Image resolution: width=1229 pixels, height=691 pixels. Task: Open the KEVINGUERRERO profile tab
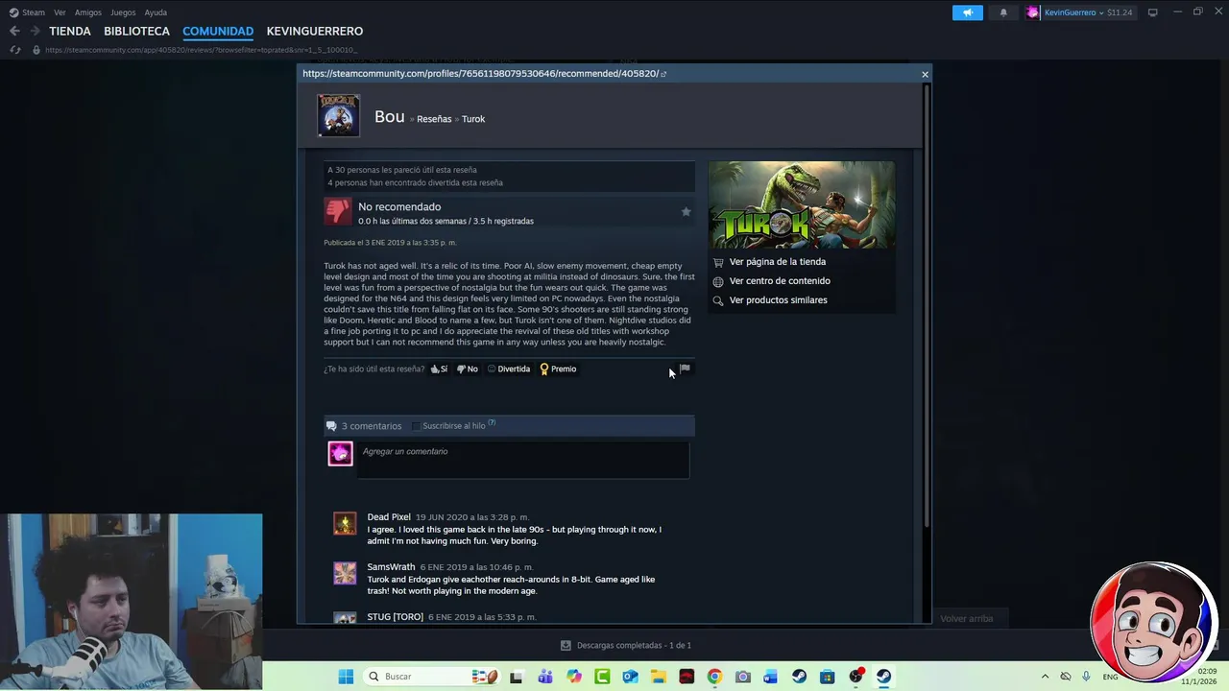pos(315,32)
